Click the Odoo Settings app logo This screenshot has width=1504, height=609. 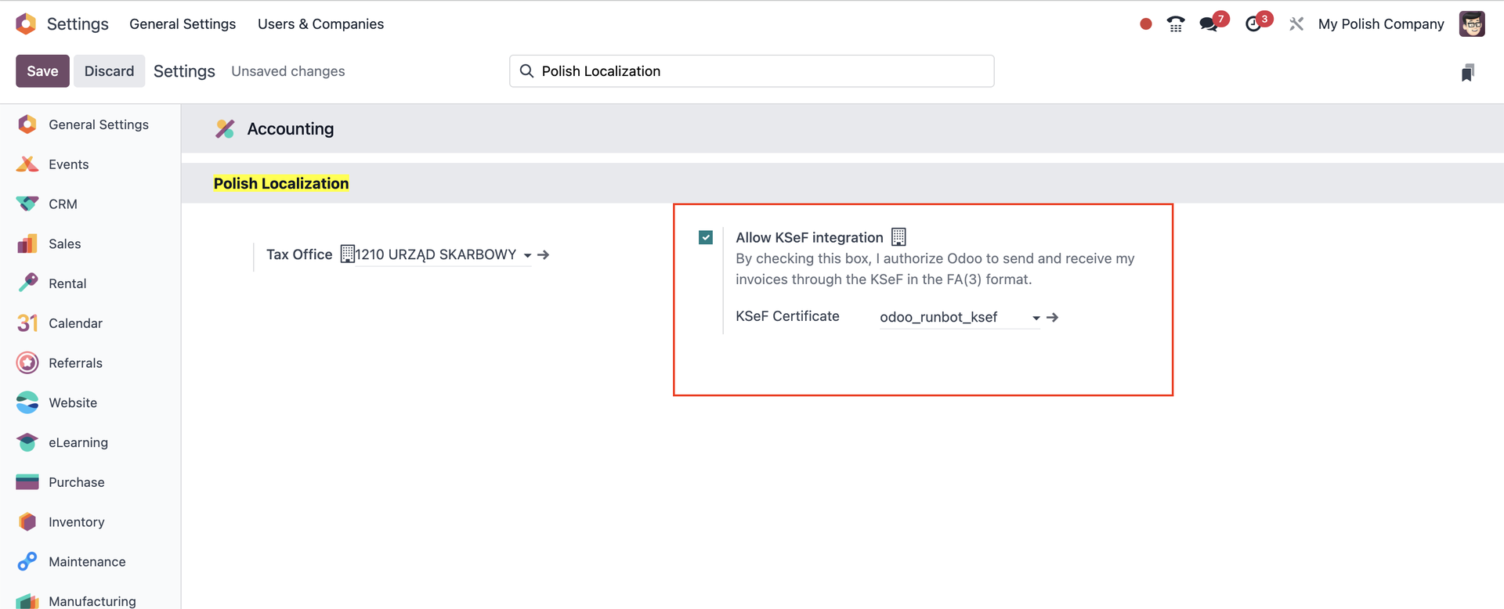point(26,24)
